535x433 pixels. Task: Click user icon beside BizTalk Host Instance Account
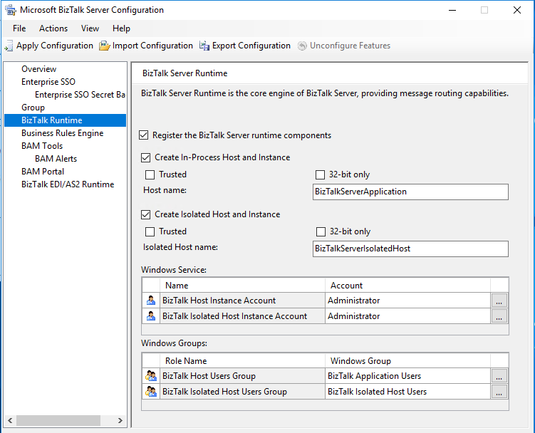coord(151,301)
